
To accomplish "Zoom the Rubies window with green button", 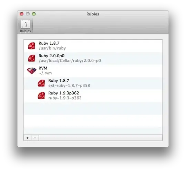I will pyautogui.click(x=34, y=14).
